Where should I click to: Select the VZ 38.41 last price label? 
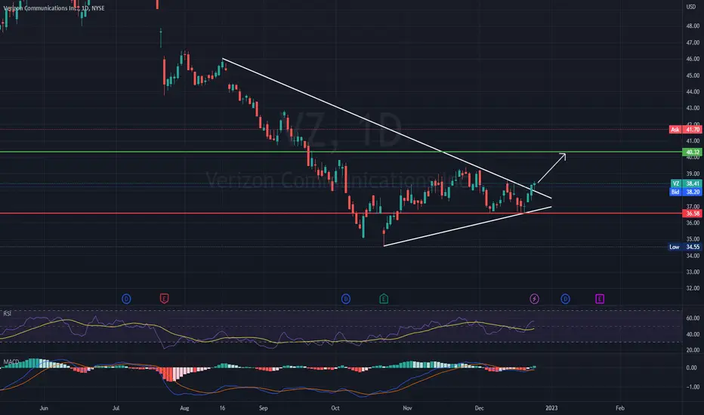[686, 183]
